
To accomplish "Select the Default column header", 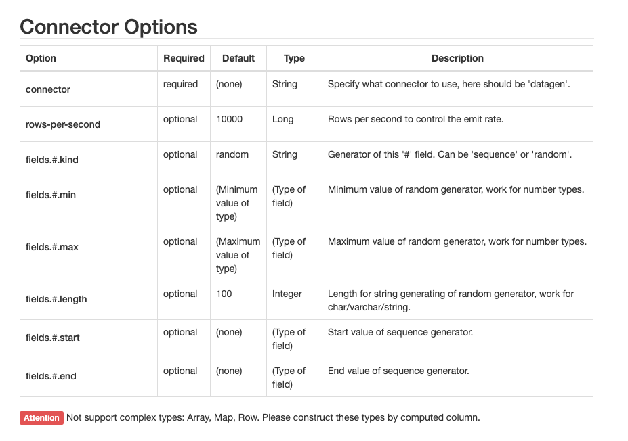I will pos(238,58).
